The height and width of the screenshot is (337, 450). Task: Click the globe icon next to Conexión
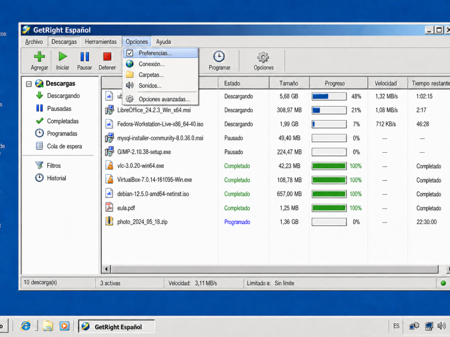(130, 64)
